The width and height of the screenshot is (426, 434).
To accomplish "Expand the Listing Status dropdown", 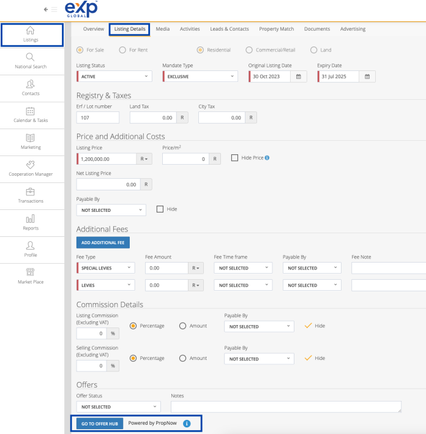I will [114, 77].
